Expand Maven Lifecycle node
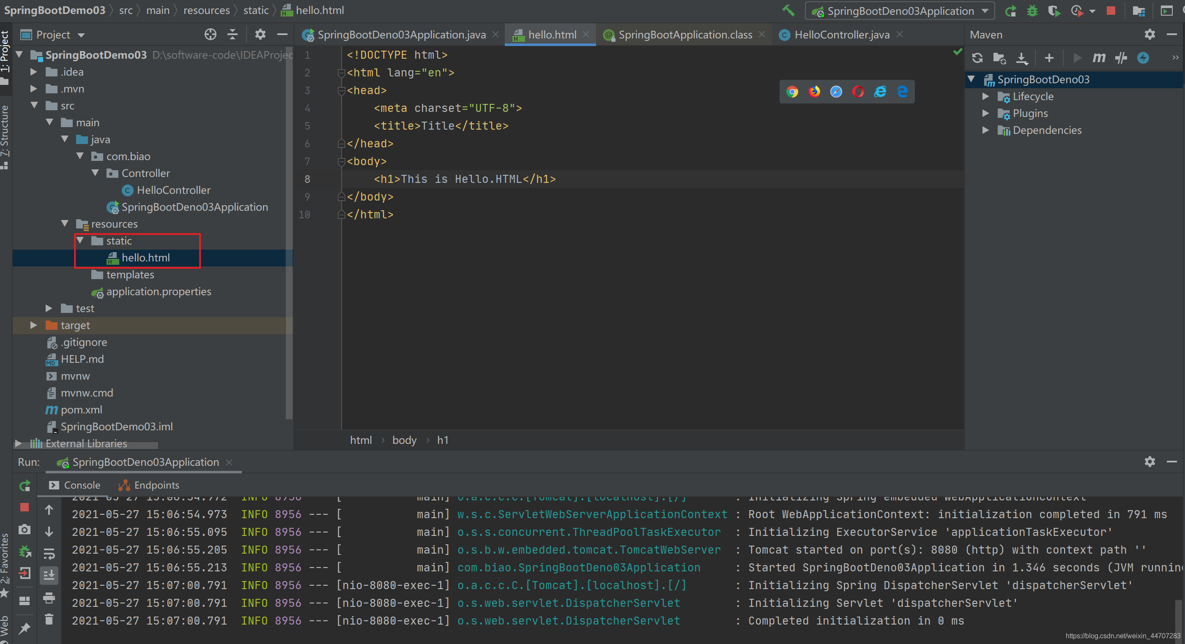Viewport: 1185px width, 644px height. click(x=985, y=96)
